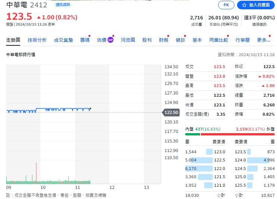Click the ask 小計 10,817 total
Image resolution: width=277 pixels, height=199 pixels.
pos(268,195)
